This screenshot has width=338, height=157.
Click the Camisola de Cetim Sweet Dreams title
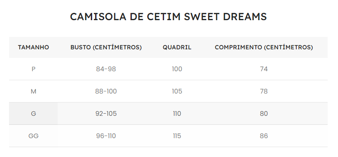pos(168,17)
